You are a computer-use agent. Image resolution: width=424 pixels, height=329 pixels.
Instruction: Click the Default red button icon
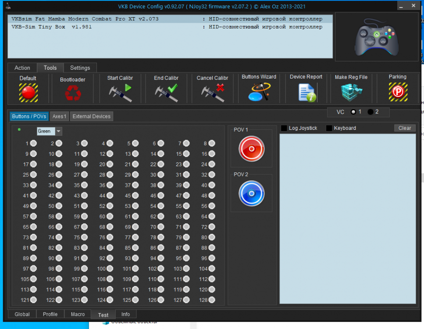pyautogui.click(x=28, y=93)
